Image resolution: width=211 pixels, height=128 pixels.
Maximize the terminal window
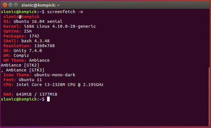tap(15, 5)
